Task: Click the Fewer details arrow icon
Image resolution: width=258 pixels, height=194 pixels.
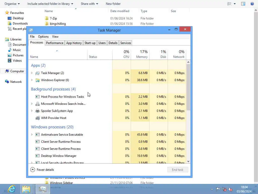Action: 33,169
